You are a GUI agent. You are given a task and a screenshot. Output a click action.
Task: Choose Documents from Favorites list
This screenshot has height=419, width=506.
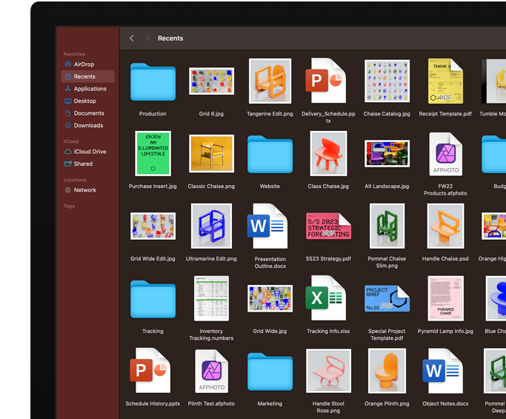(89, 113)
